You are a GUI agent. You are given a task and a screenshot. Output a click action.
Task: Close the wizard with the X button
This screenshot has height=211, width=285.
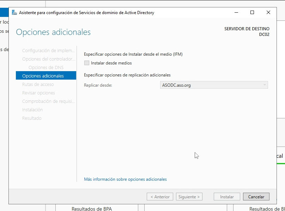click(x=268, y=13)
